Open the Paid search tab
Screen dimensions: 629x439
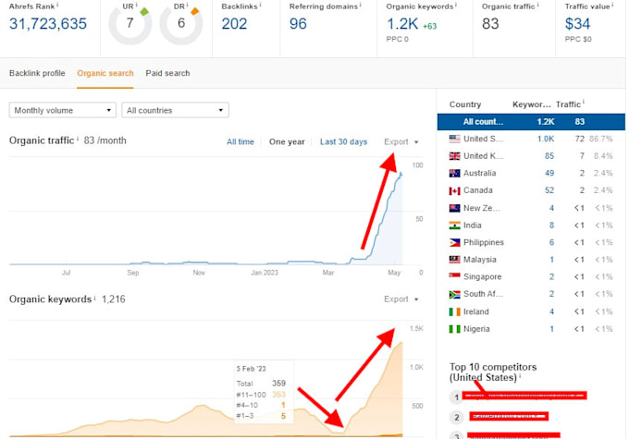pyautogui.click(x=167, y=73)
